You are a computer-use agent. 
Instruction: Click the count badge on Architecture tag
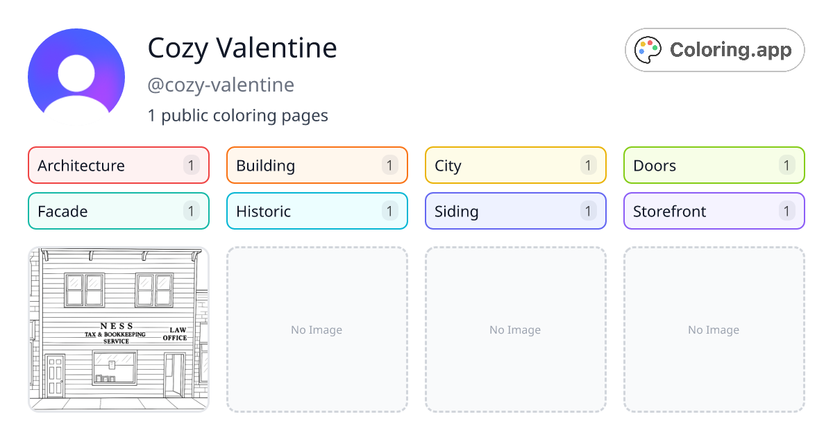coord(191,165)
